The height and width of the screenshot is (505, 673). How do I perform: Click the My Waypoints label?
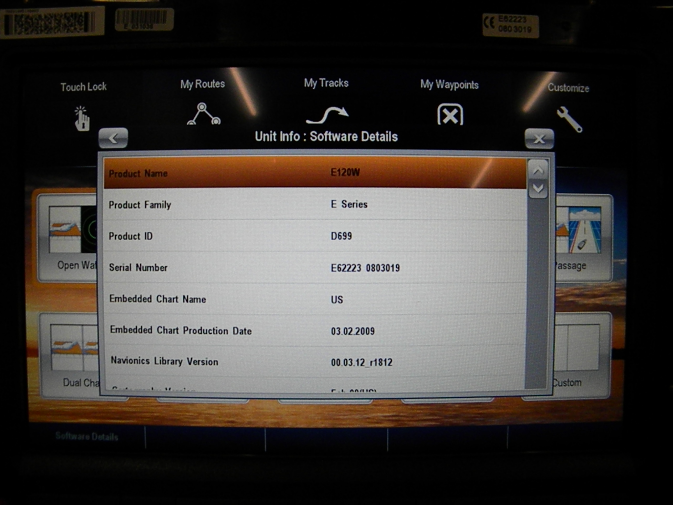click(449, 85)
